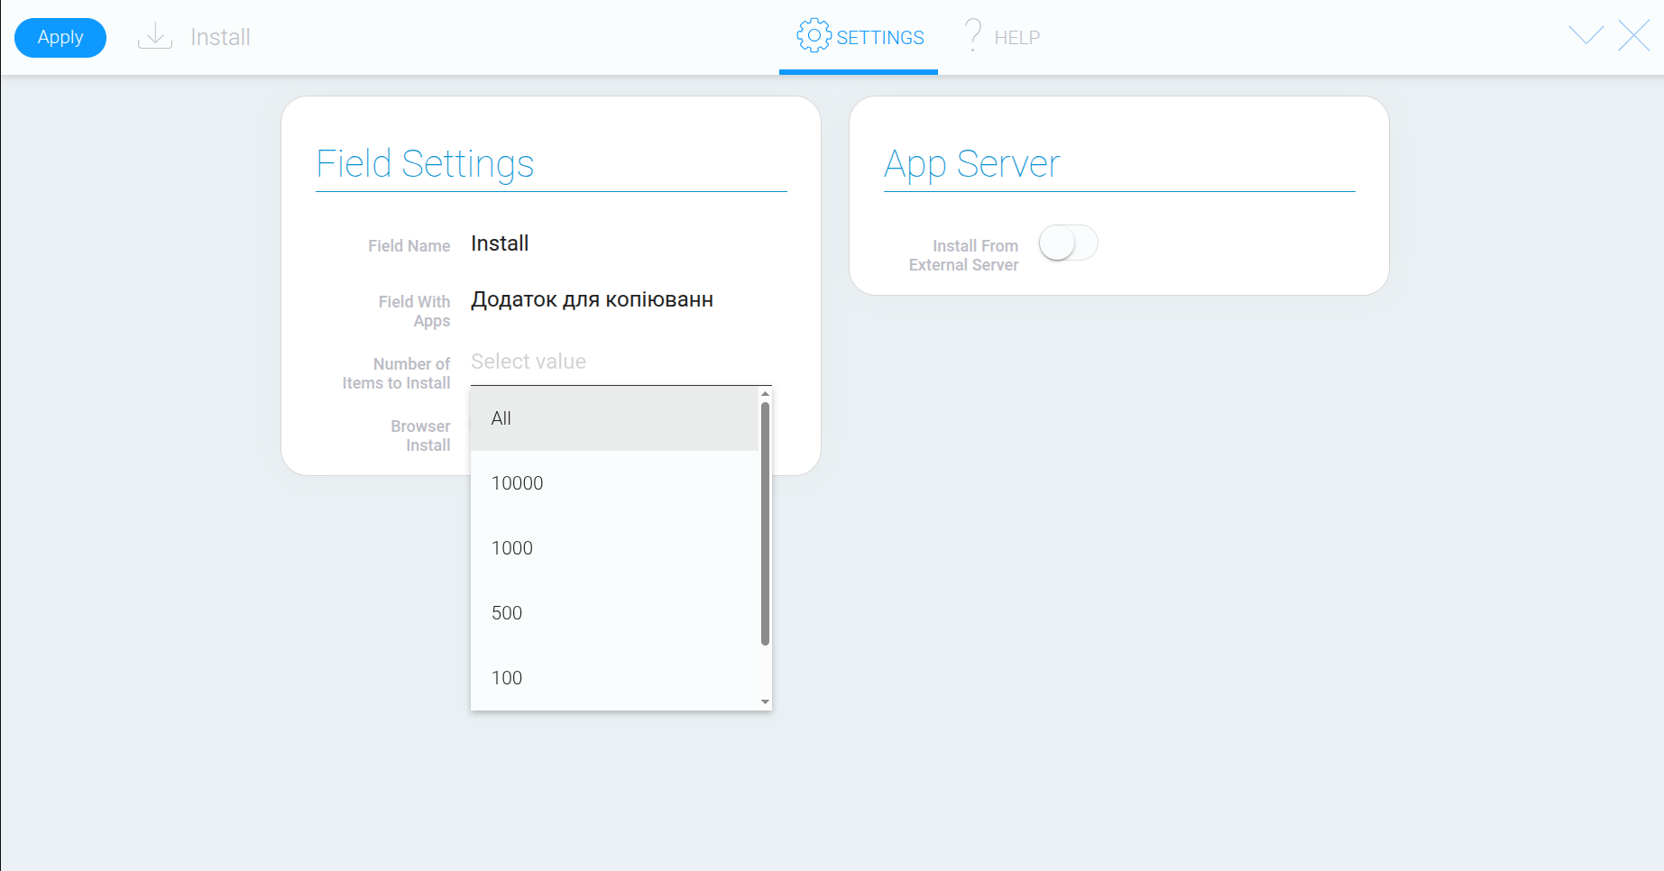Click the Help question mark icon
This screenshot has height=871, width=1664.
coord(973,35)
